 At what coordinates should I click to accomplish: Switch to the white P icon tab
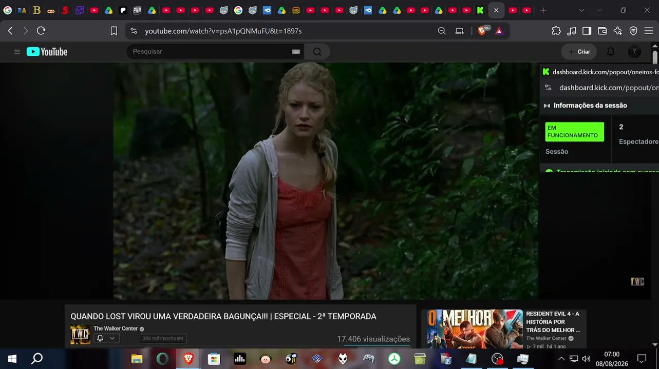(123, 10)
